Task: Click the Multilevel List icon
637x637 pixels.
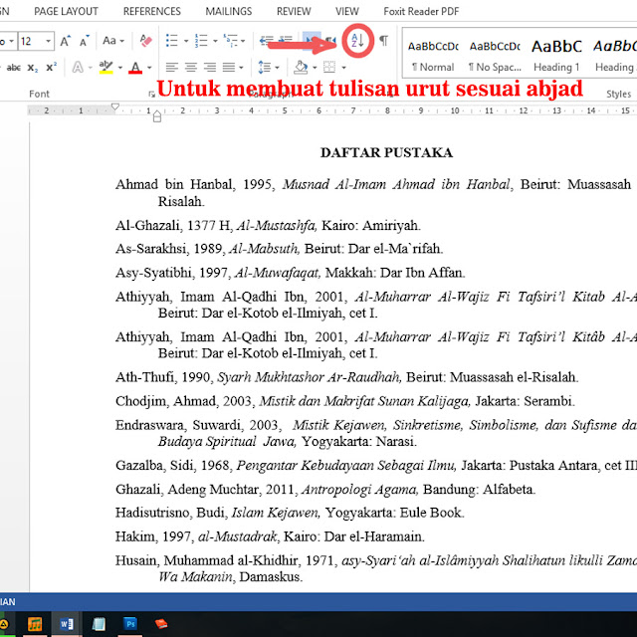Action: pos(230,41)
